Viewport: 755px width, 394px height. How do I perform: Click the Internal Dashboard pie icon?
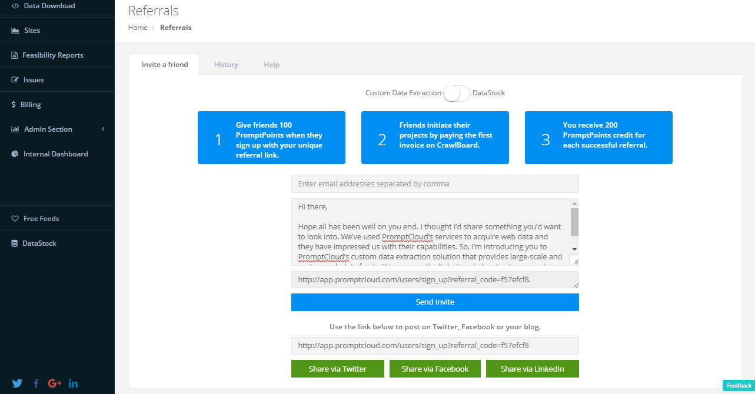(15, 154)
